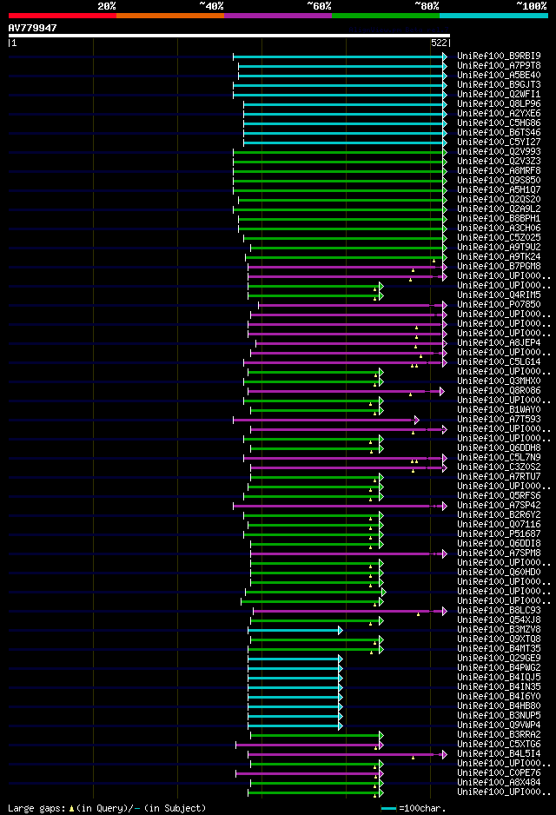Select the UniRef100_C5HG86 label

[499, 123]
